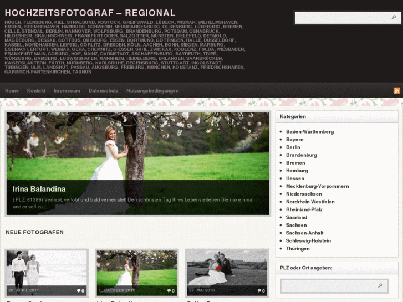The width and height of the screenshot is (403, 302).
Task: Click the Hochzeitsfotograf – Regional site title
Action: click(x=90, y=13)
